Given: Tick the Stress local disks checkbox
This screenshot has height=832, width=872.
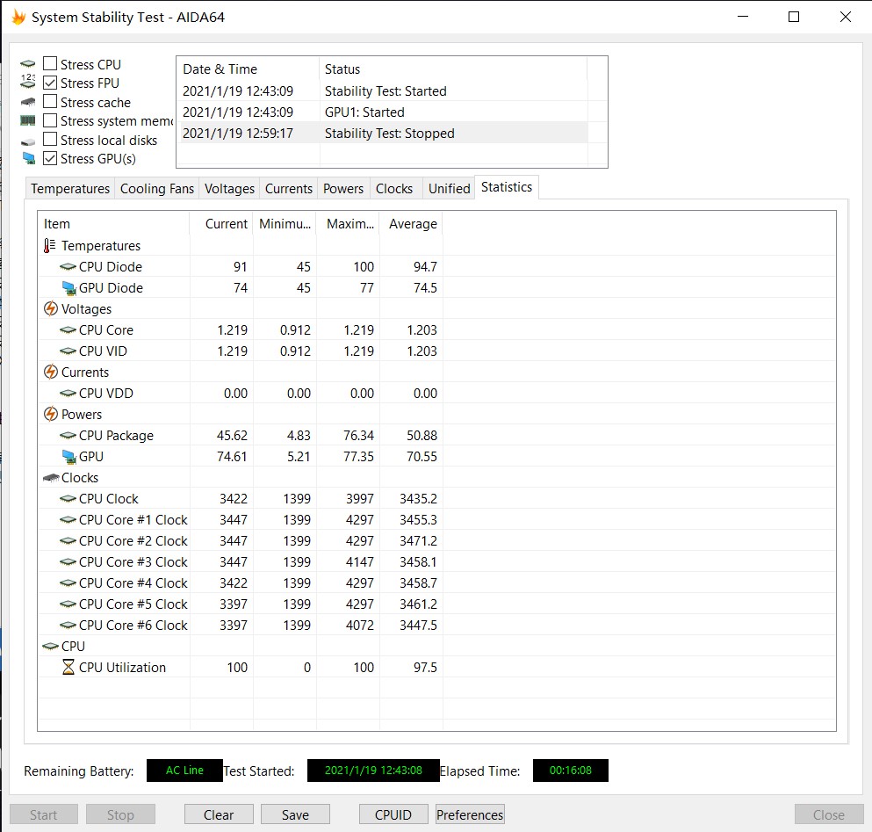Looking at the screenshot, I should 50,139.
